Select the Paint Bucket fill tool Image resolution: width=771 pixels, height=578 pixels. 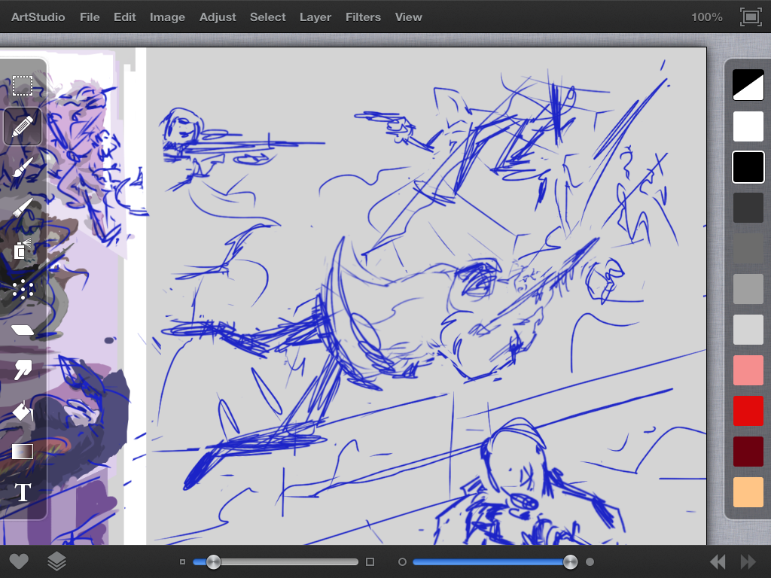tap(22, 411)
